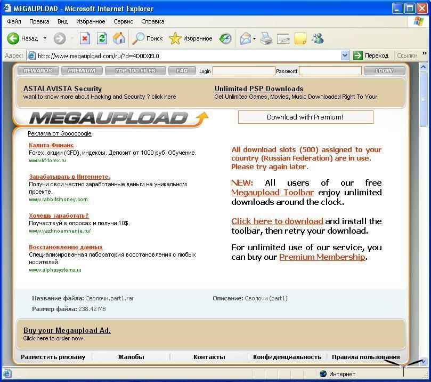Open TOP 100 FILES page
Image resolution: width=431 pixels, height=382 pixels.
[x=135, y=71]
